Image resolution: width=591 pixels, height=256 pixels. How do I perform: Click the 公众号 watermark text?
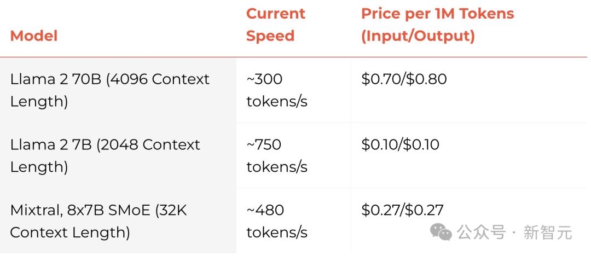pos(482,232)
